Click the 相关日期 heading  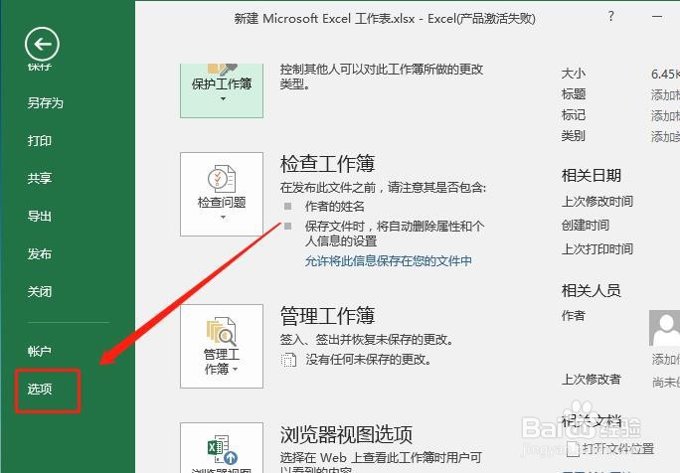tap(592, 176)
